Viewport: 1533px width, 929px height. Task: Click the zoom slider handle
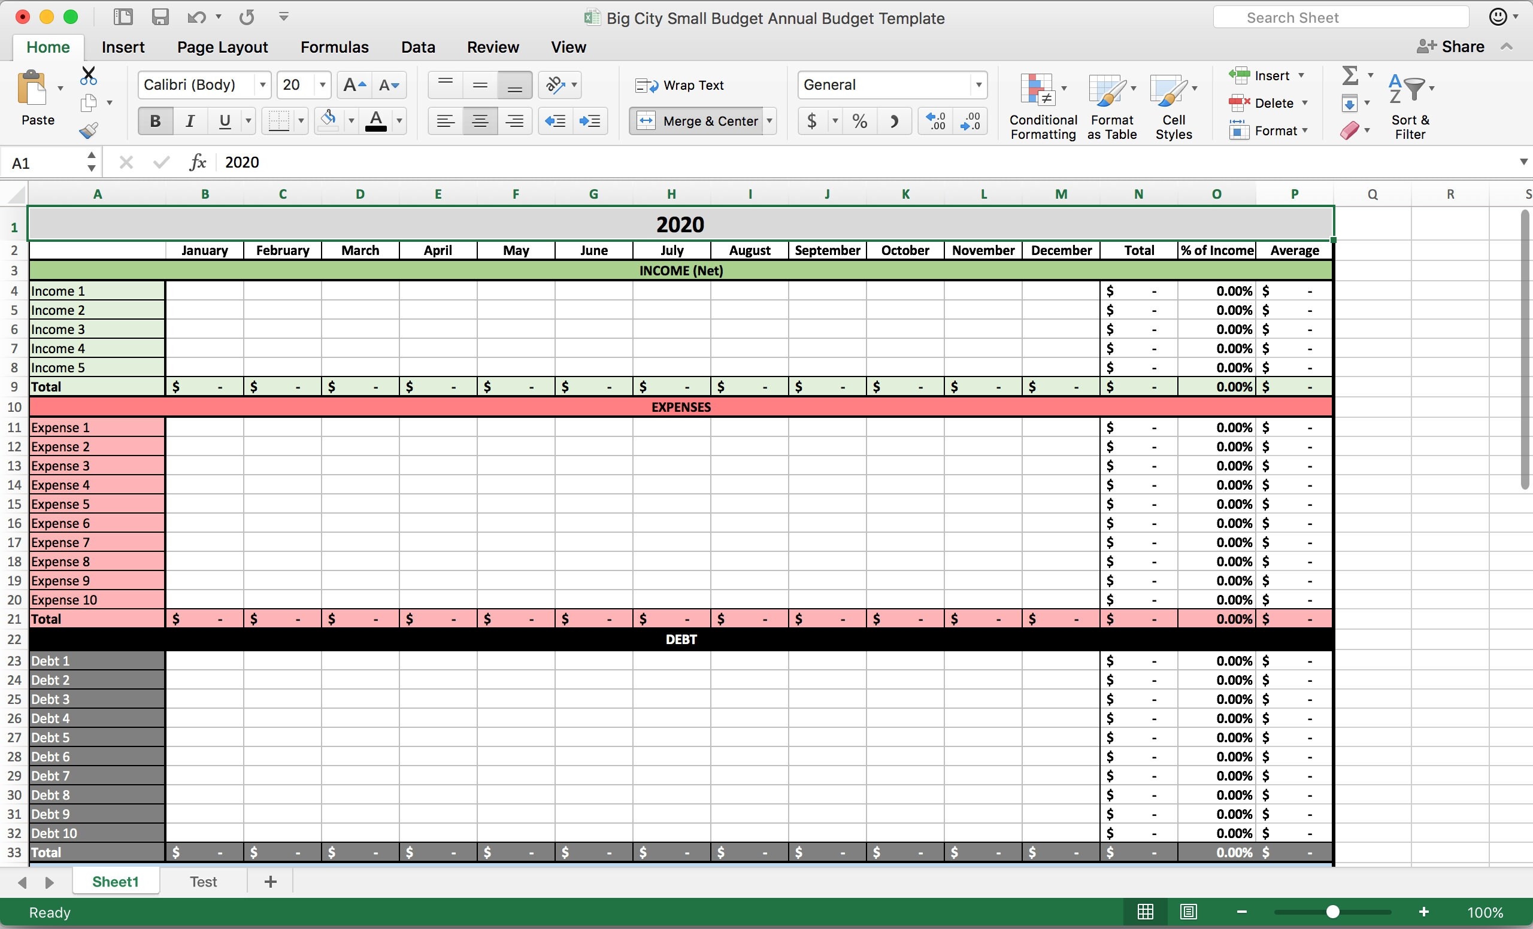point(1332,912)
